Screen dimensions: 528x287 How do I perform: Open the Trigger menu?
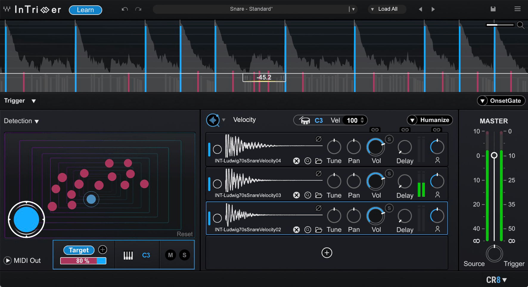19,100
